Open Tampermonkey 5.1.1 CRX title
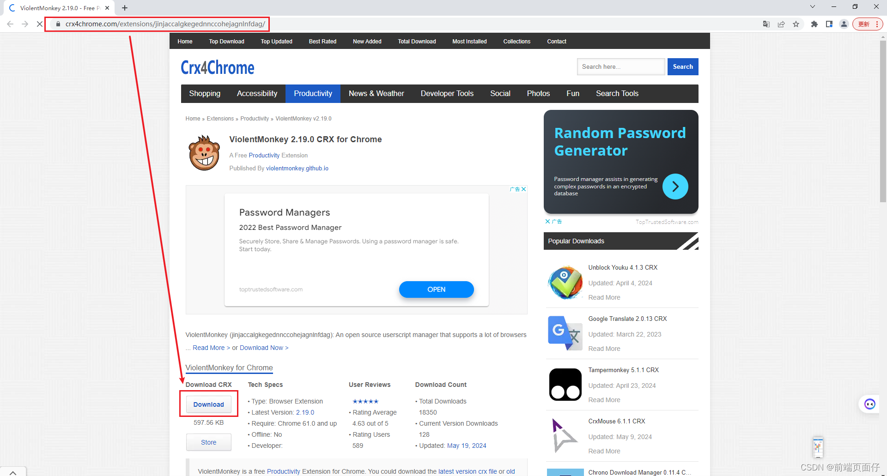Screen dimensions: 887x476 click(623, 370)
